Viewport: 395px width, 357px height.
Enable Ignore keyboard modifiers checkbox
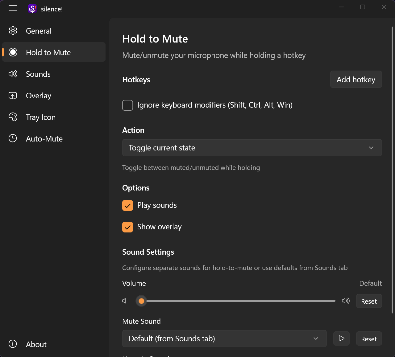coord(128,105)
